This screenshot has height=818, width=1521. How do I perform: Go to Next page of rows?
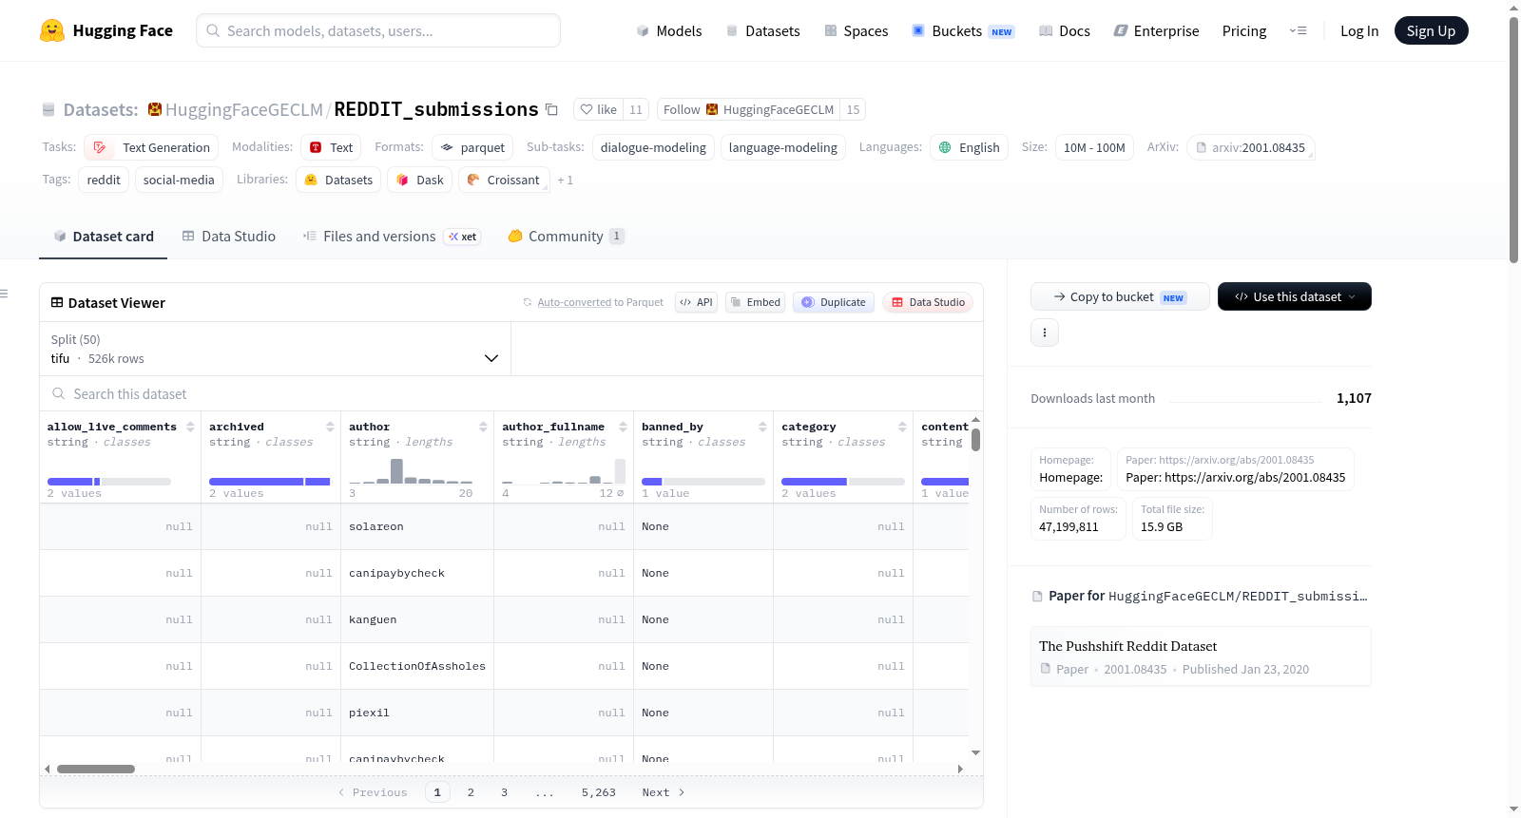[x=664, y=792]
